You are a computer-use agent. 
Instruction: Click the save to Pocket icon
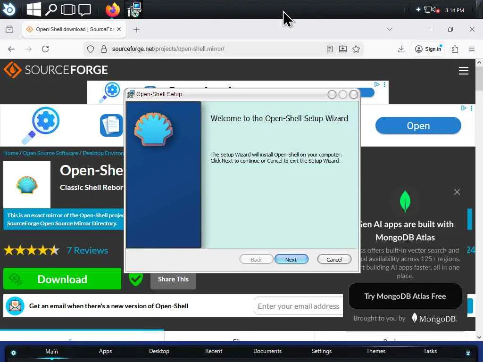click(343, 49)
